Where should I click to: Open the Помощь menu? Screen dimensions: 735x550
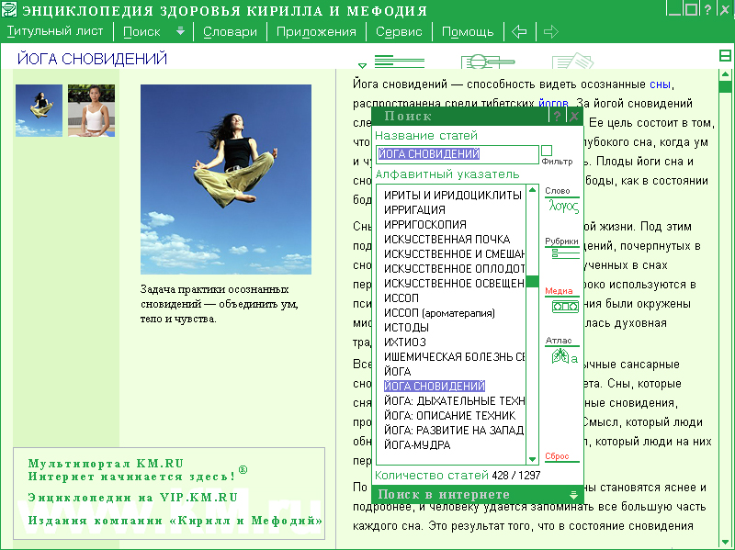click(468, 32)
